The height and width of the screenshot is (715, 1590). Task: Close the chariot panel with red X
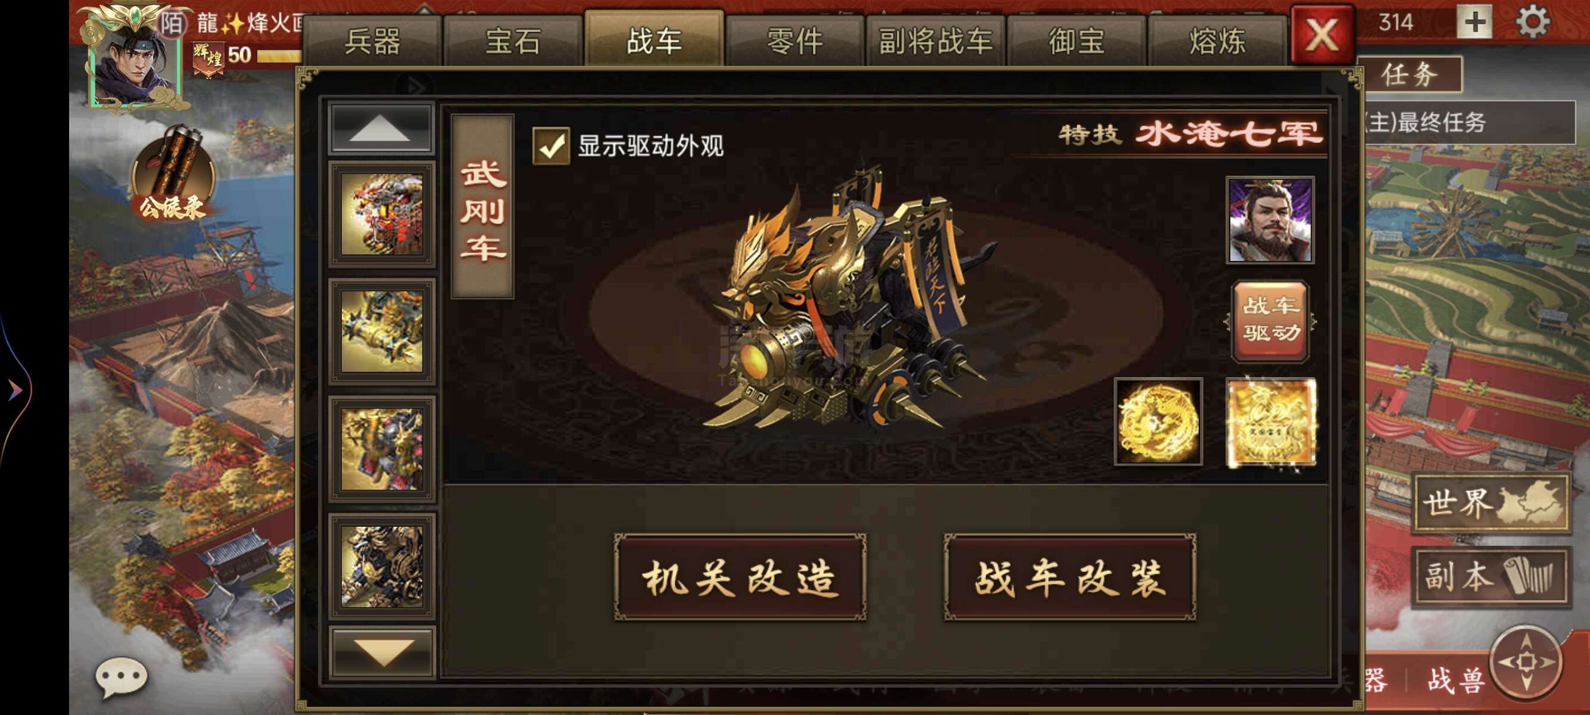pos(1322,35)
